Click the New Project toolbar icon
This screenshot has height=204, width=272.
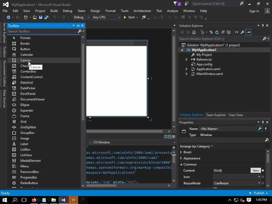(25, 17)
